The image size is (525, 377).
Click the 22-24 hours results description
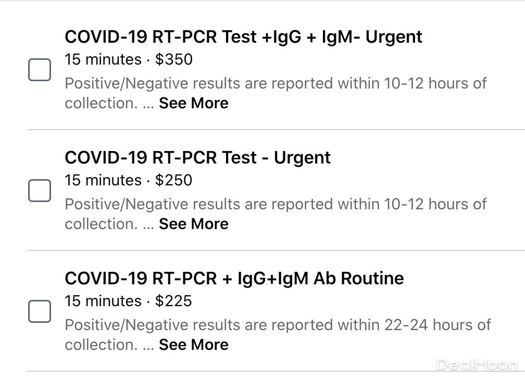pyautogui.click(x=278, y=325)
